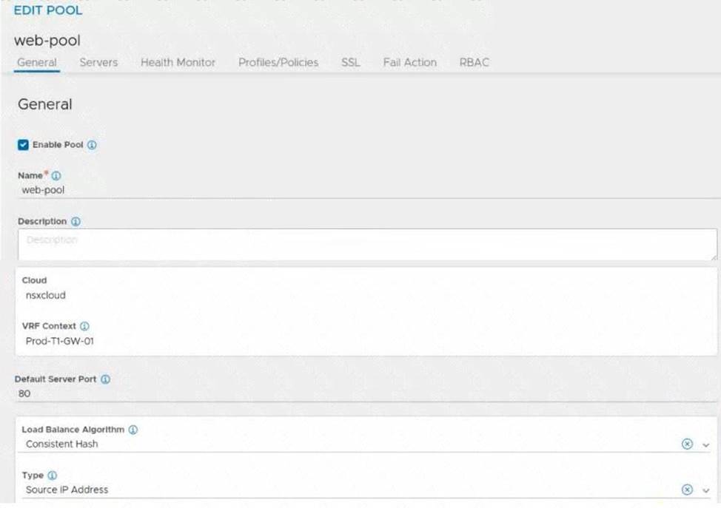Select the SSL tab
The image size is (721, 508).
coord(350,63)
